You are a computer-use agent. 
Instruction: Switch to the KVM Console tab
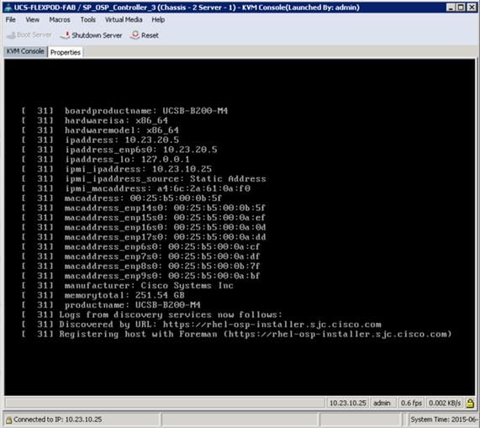tap(25, 51)
